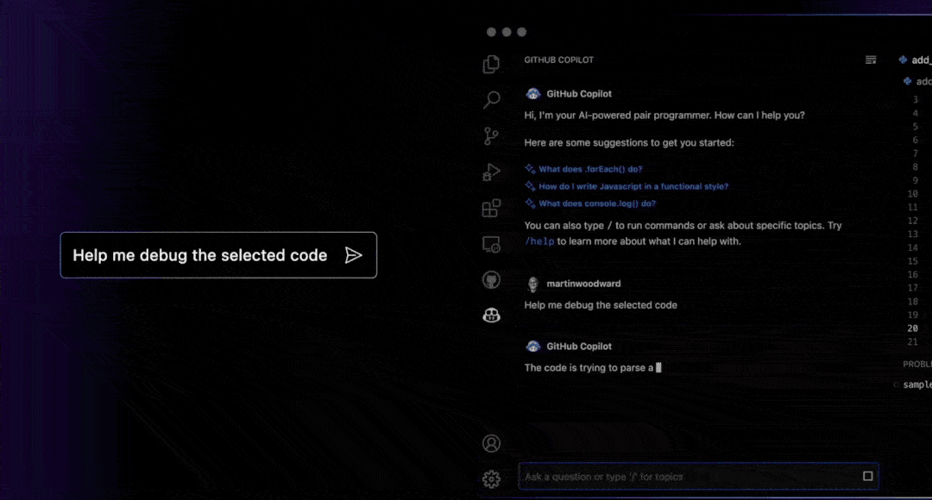This screenshot has height=500, width=932.
Task: Open the Problems panel tab
Action: coord(917,364)
